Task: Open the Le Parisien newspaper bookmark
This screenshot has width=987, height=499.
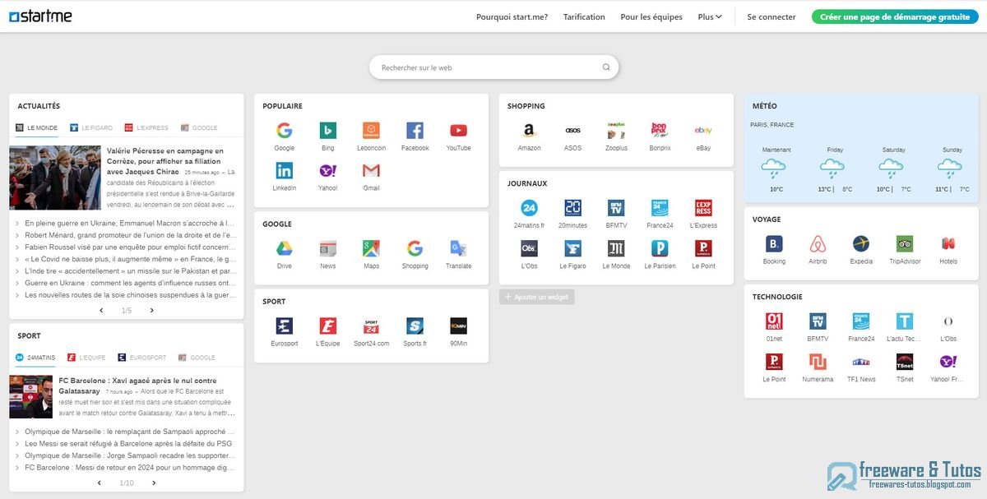Action: [x=660, y=248]
